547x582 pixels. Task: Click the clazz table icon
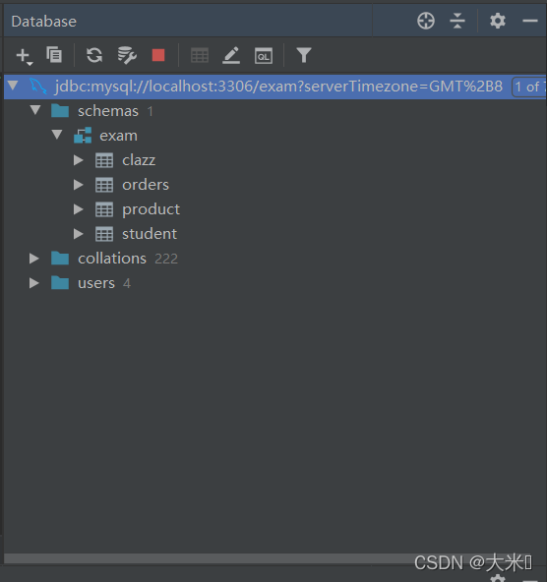(x=104, y=160)
